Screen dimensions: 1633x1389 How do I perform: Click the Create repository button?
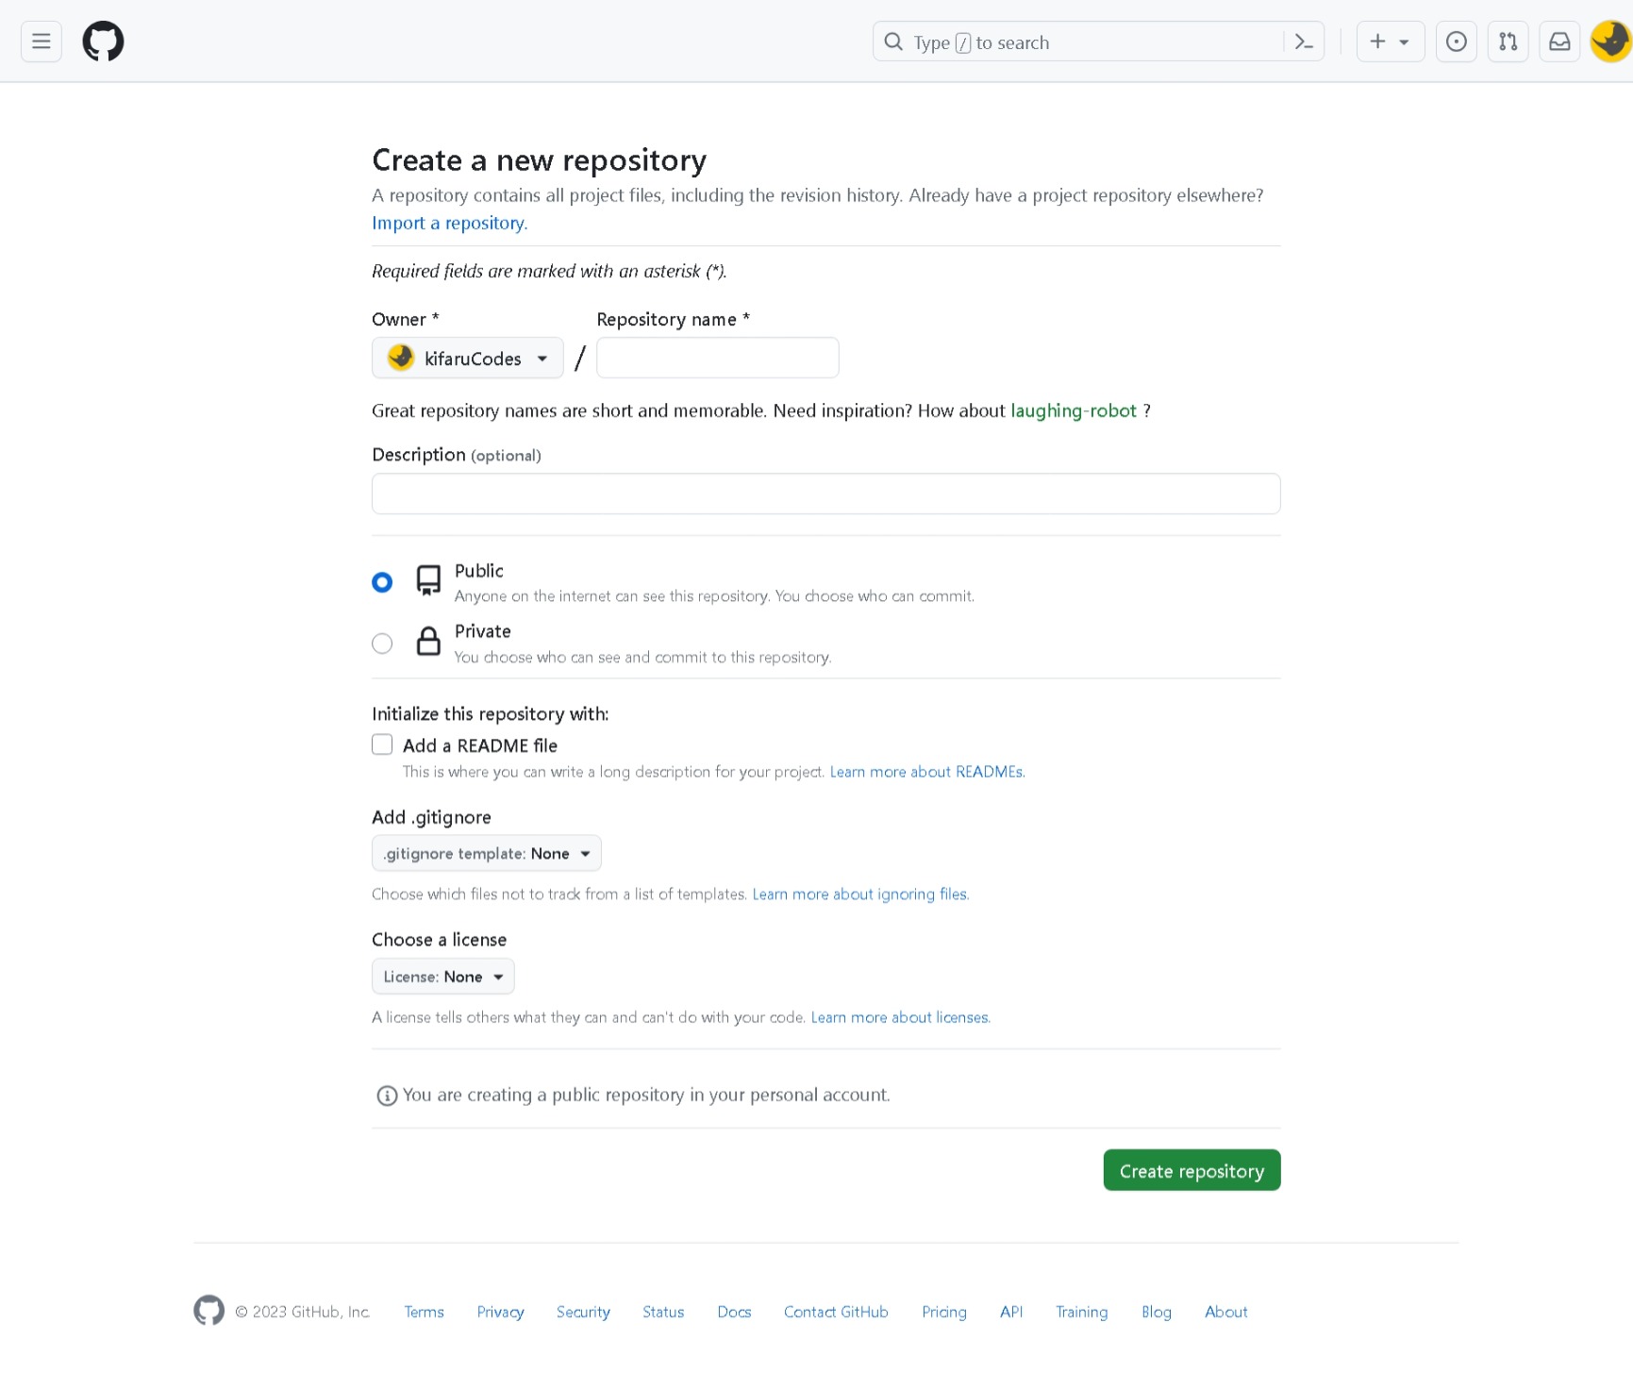[x=1191, y=1170]
